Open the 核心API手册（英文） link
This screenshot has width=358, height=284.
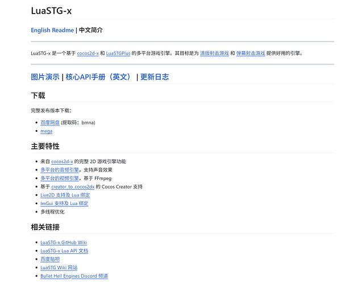coord(99,77)
